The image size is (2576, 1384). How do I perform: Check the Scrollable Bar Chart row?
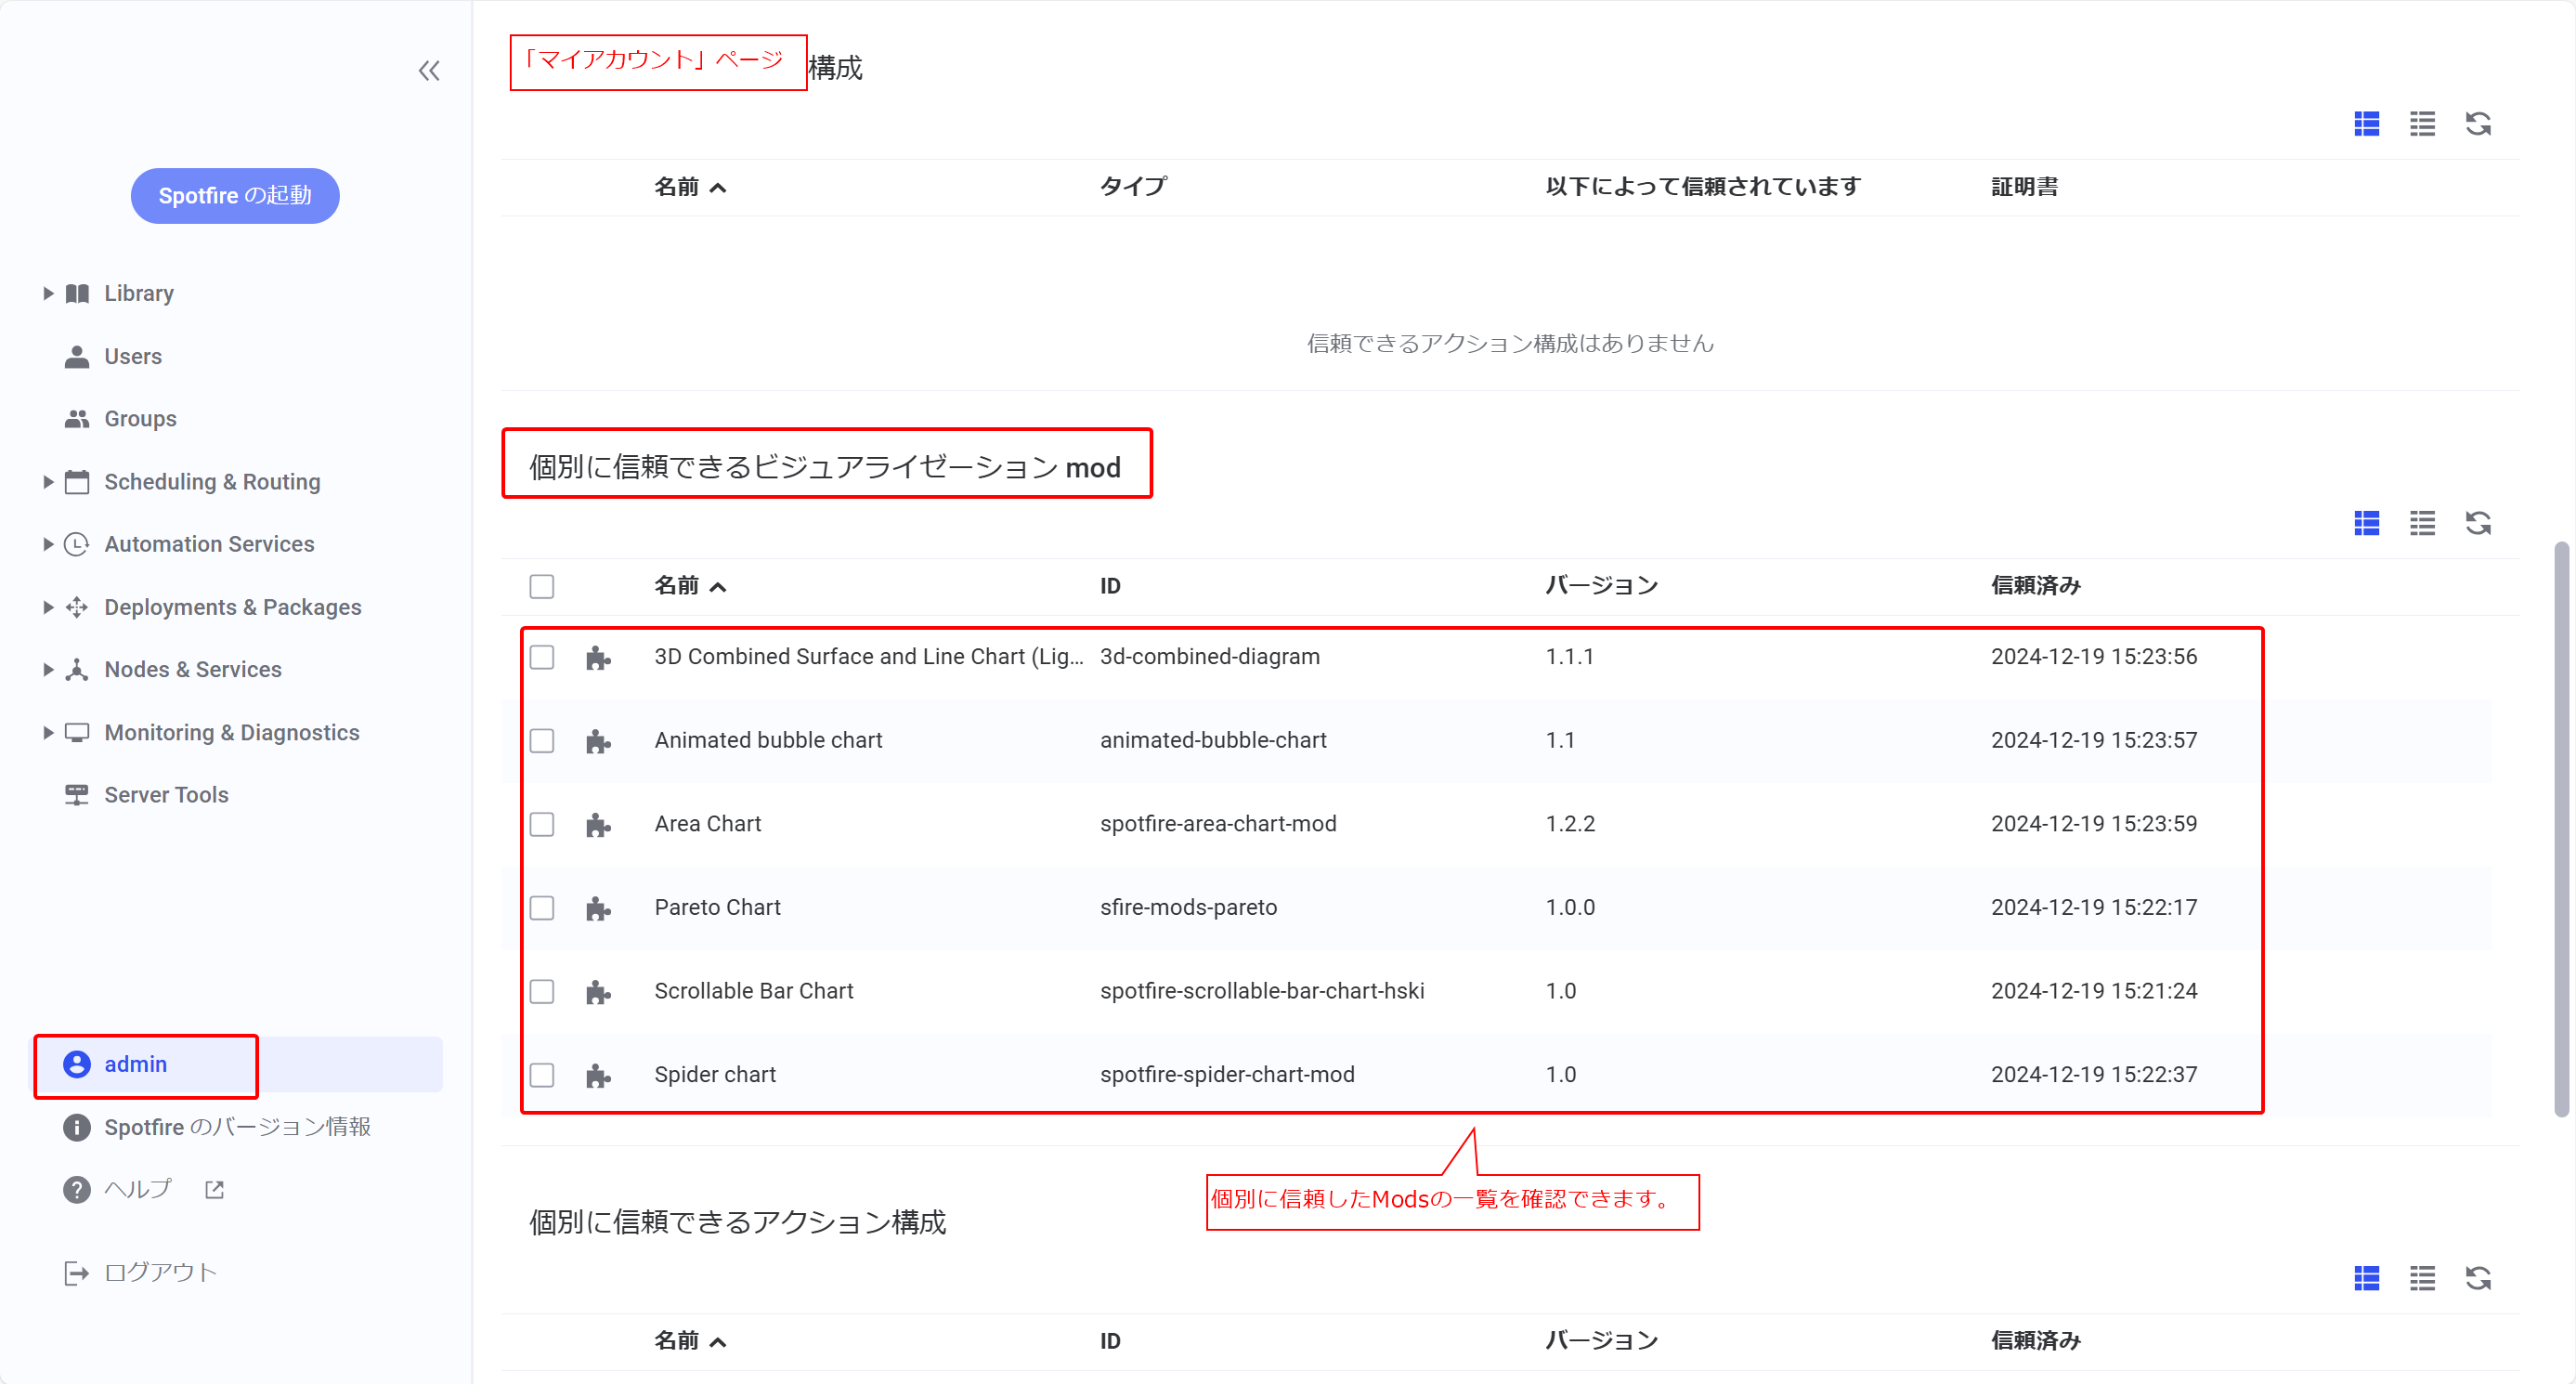pos(542,991)
